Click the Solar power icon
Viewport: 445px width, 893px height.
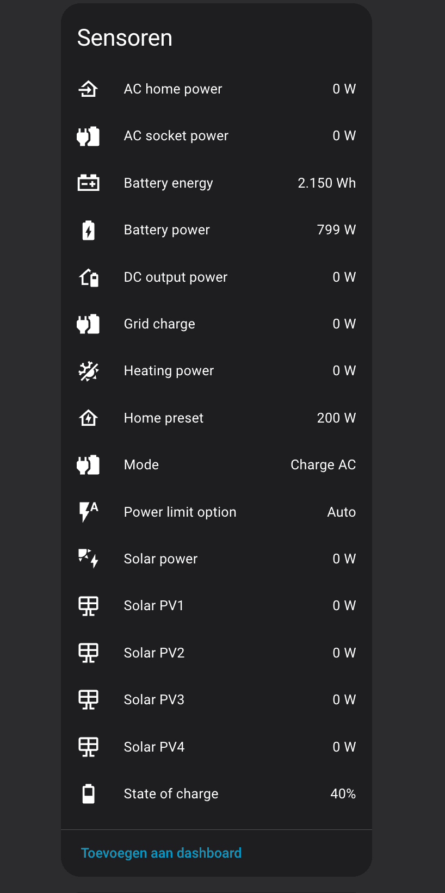click(x=88, y=559)
